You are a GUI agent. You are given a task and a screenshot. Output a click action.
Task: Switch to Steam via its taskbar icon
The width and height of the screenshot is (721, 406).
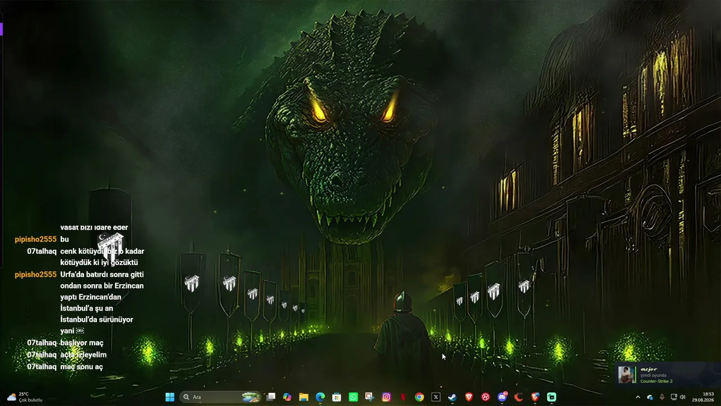(452, 397)
